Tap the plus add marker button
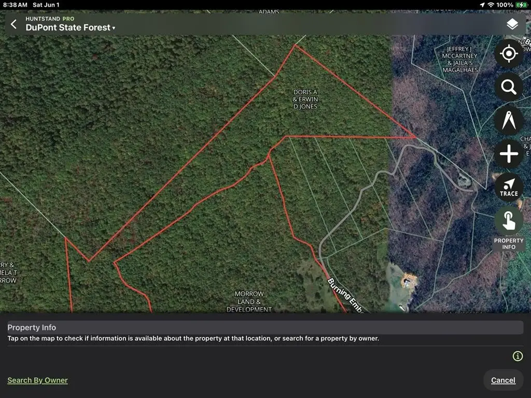 pyautogui.click(x=508, y=154)
